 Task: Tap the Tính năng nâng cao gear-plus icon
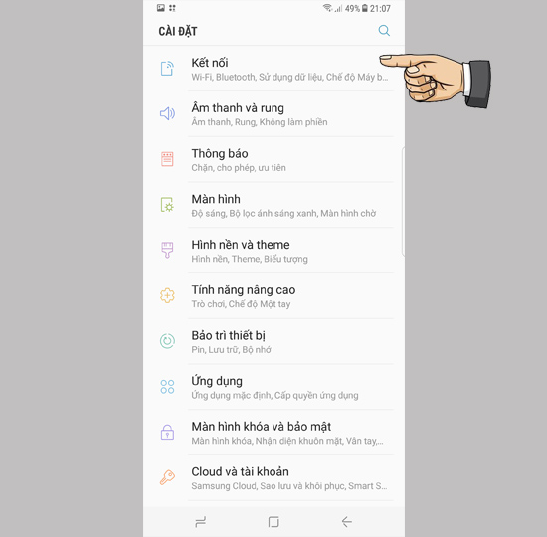167,295
